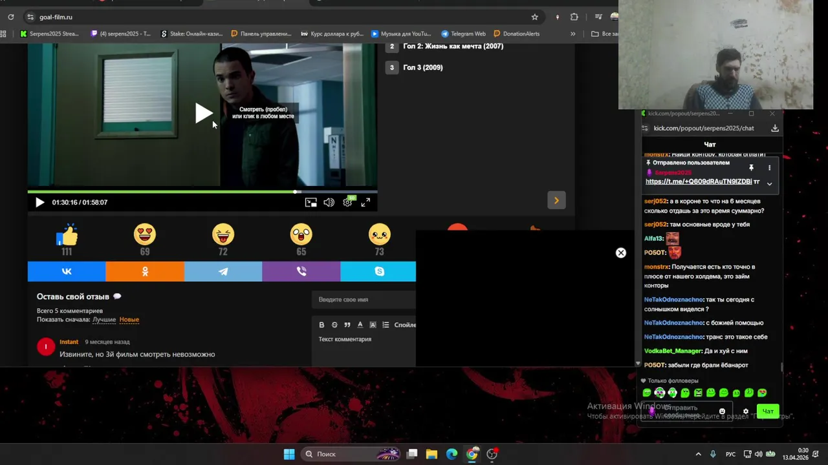Open the Все закладки bookmarks folder
The width and height of the screenshot is (828, 465).
(605, 34)
